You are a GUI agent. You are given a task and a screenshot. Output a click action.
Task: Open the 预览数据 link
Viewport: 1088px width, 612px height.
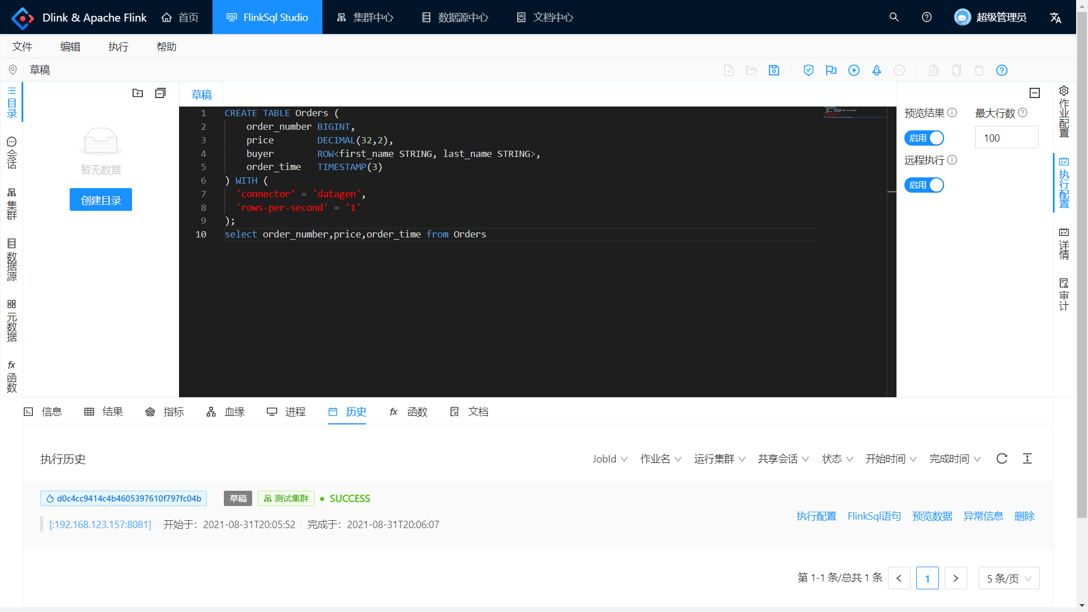click(932, 516)
